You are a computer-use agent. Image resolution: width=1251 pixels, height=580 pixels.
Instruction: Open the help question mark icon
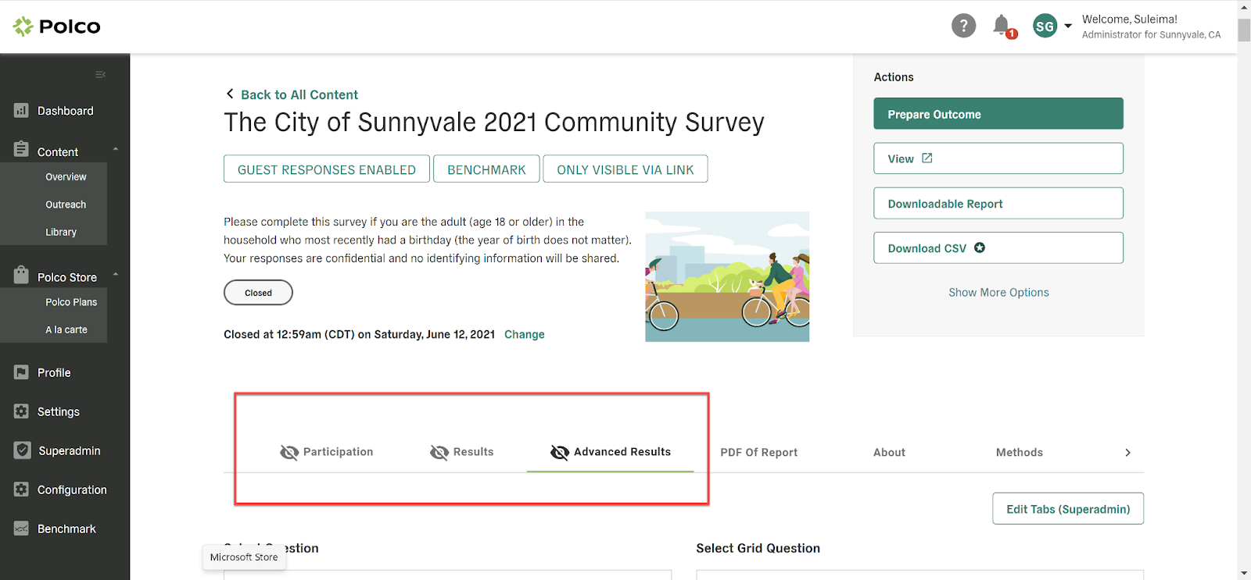click(x=963, y=26)
